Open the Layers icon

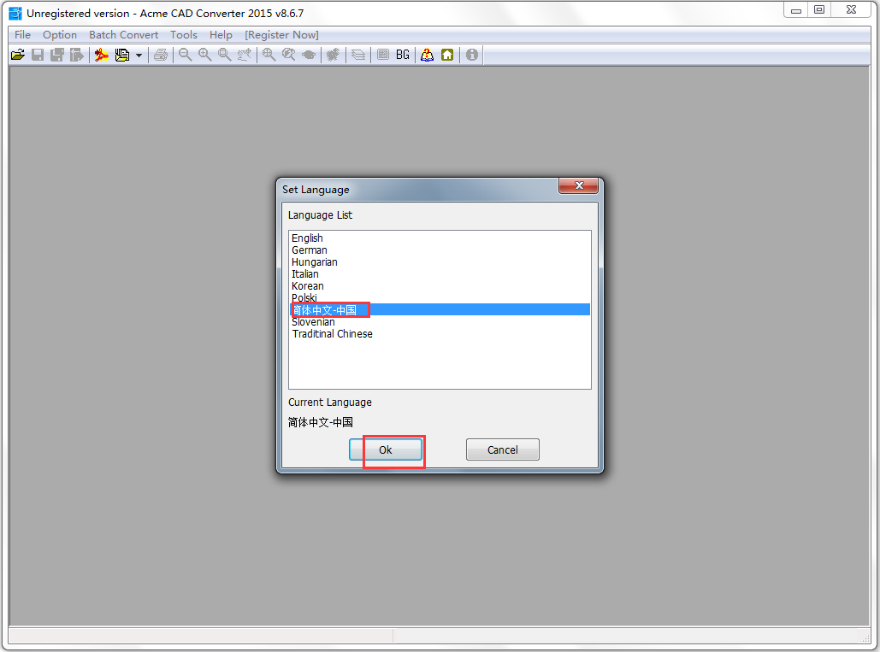pos(357,55)
